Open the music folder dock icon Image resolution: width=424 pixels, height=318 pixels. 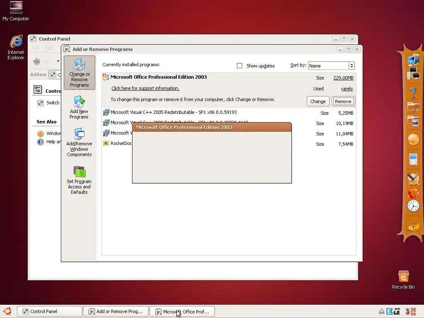pyautogui.click(x=414, y=107)
